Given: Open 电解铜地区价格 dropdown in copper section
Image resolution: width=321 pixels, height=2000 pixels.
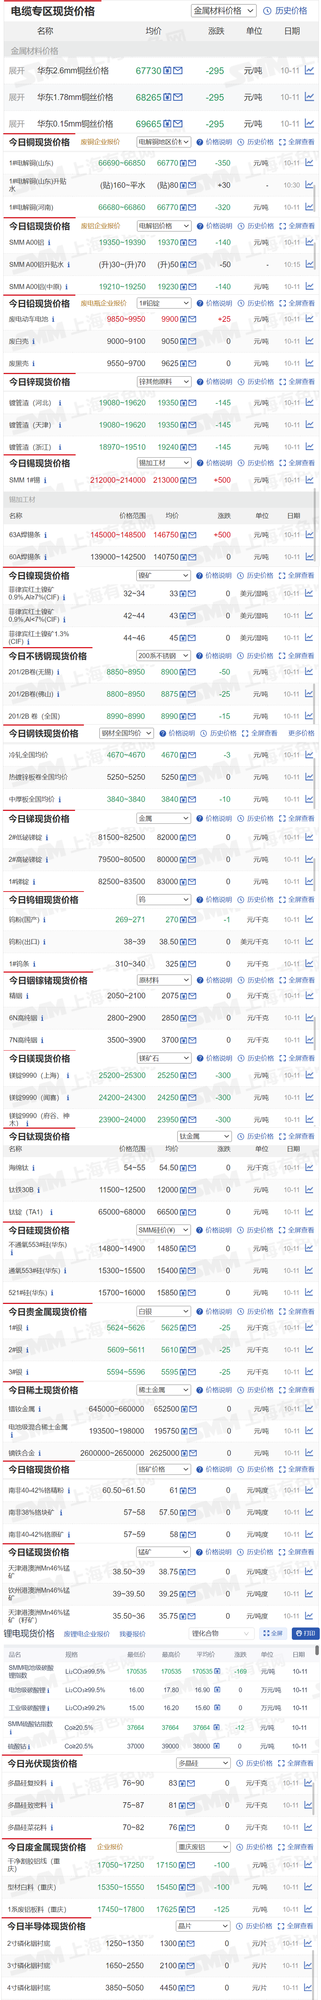Looking at the screenshot, I should coord(164,142).
